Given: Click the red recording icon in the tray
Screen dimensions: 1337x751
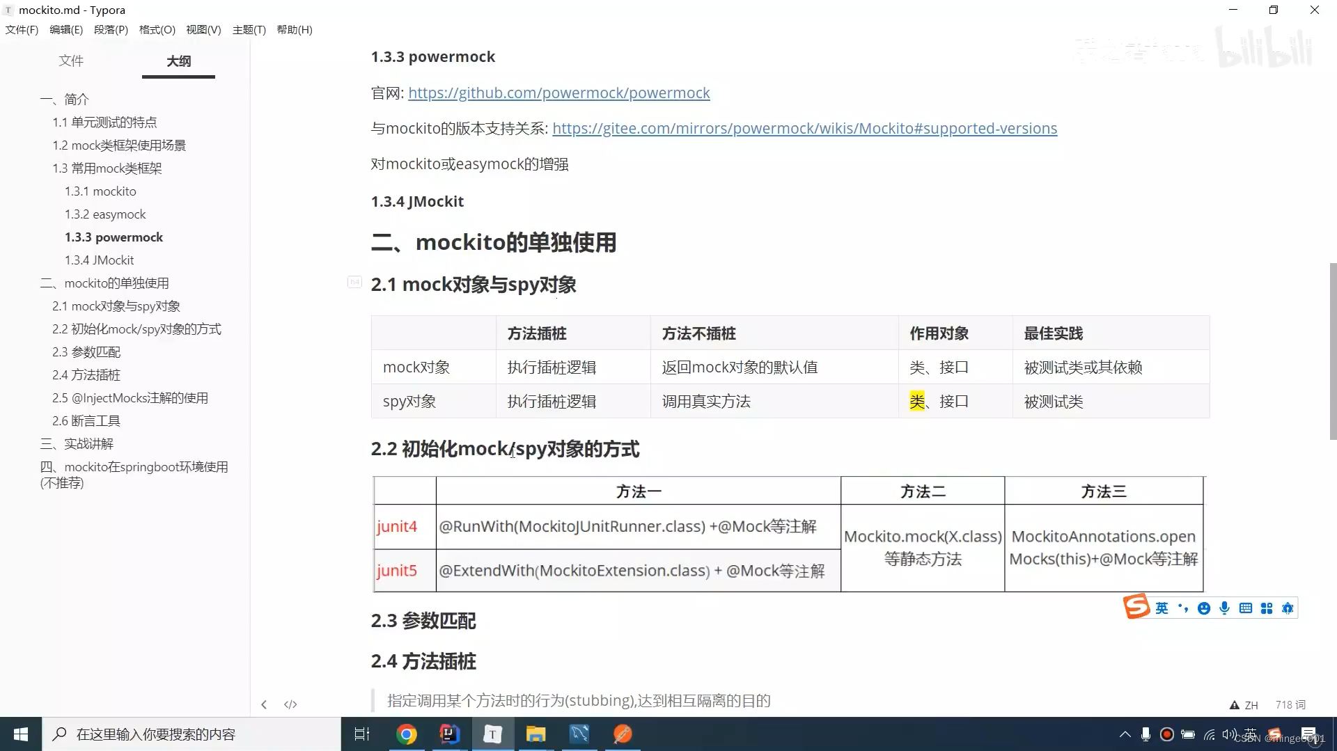Looking at the screenshot, I should click(x=1167, y=734).
